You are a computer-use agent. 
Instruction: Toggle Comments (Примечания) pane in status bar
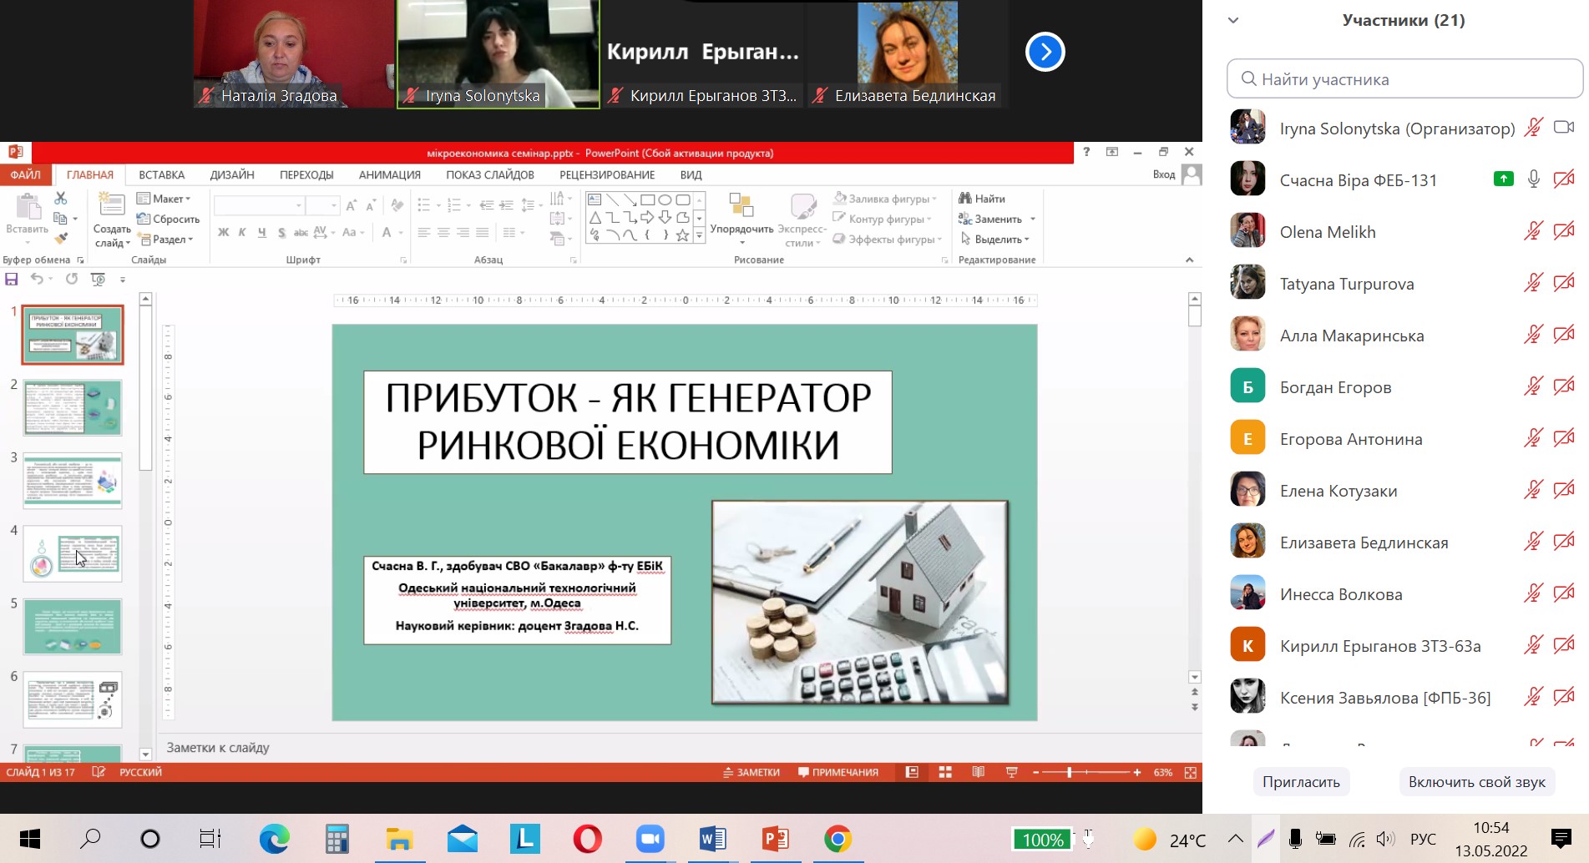(838, 772)
